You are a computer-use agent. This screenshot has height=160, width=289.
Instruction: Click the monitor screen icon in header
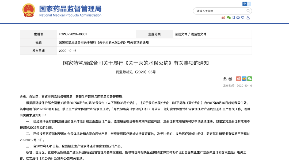(243, 18)
